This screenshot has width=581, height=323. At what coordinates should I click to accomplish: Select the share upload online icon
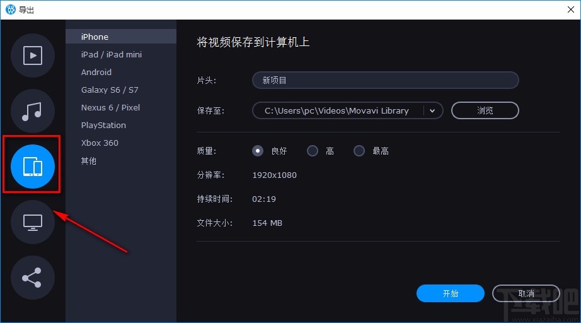click(x=33, y=278)
